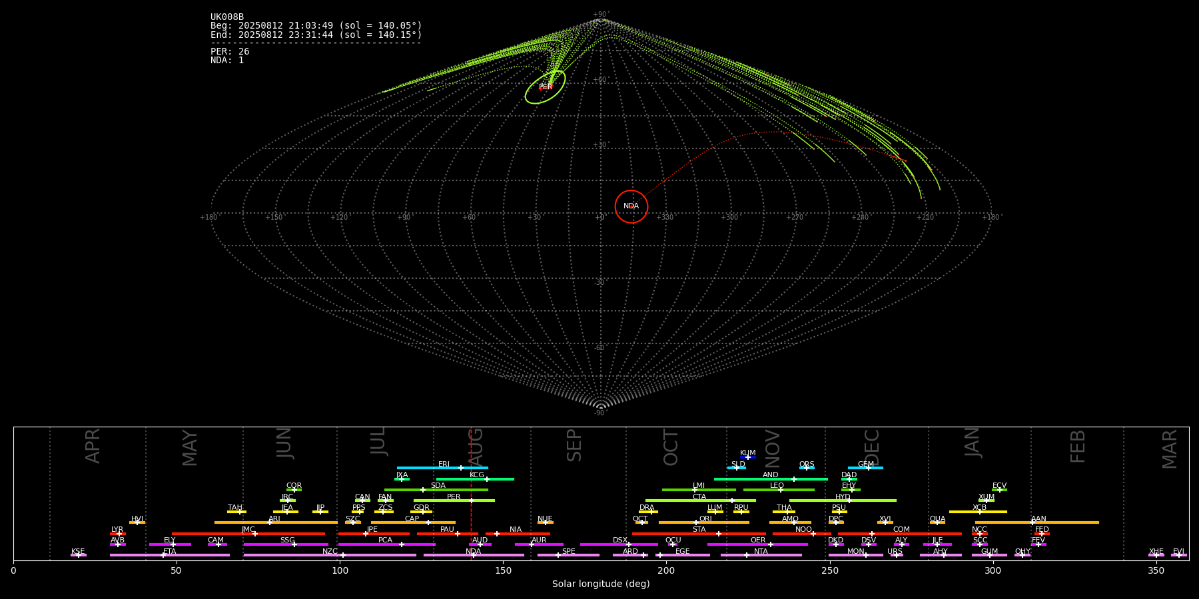Click the NDA shower bar in timeline
Viewport: 1199px width, 599px height.
click(x=474, y=555)
